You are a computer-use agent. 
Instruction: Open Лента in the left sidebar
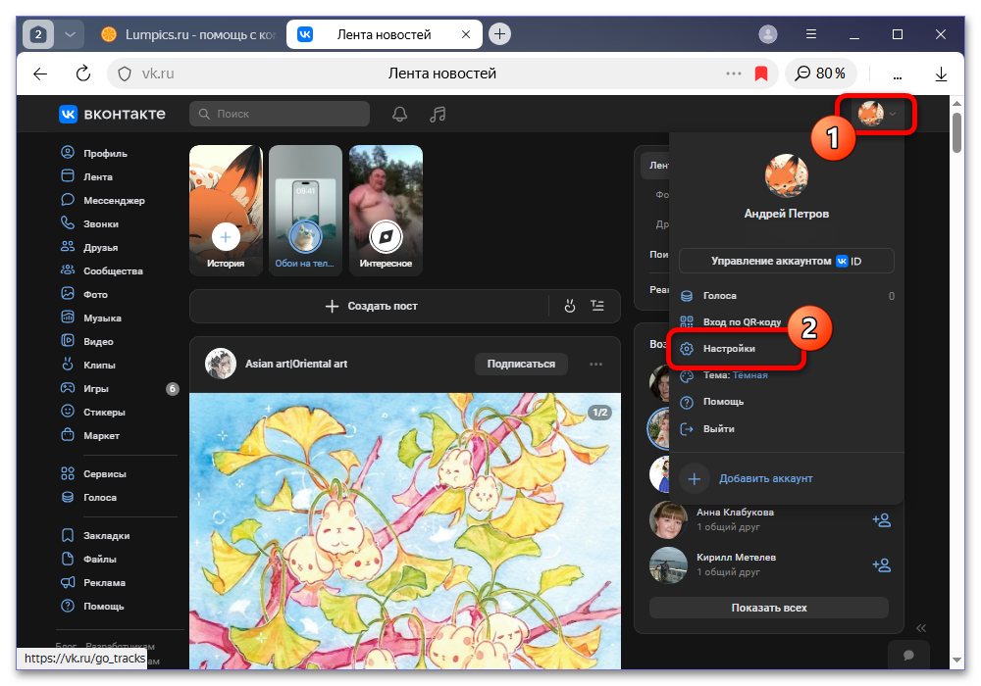tap(87, 176)
